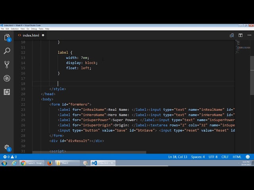
Task: Open the Source Control view
Action: click(x=7, y=65)
